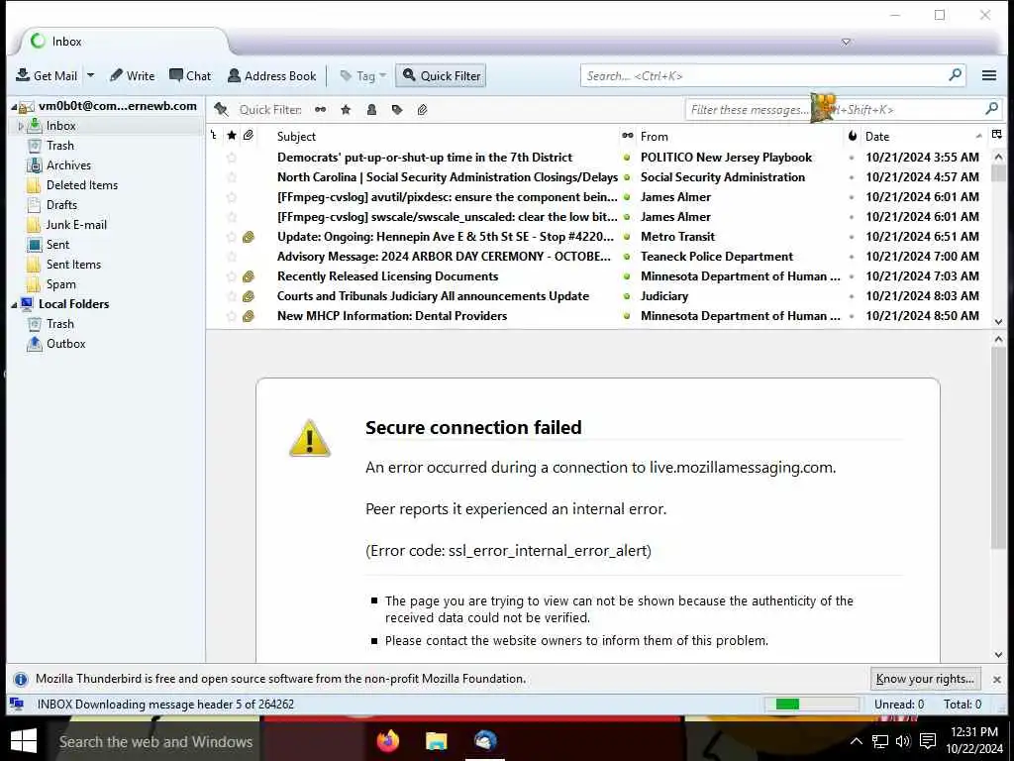Mark the Teaneck Police Department message as read

coord(627,257)
